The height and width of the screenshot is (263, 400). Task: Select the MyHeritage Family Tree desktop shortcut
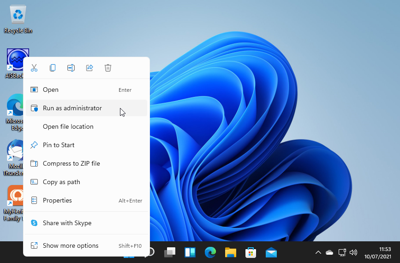click(x=13, y=203)
